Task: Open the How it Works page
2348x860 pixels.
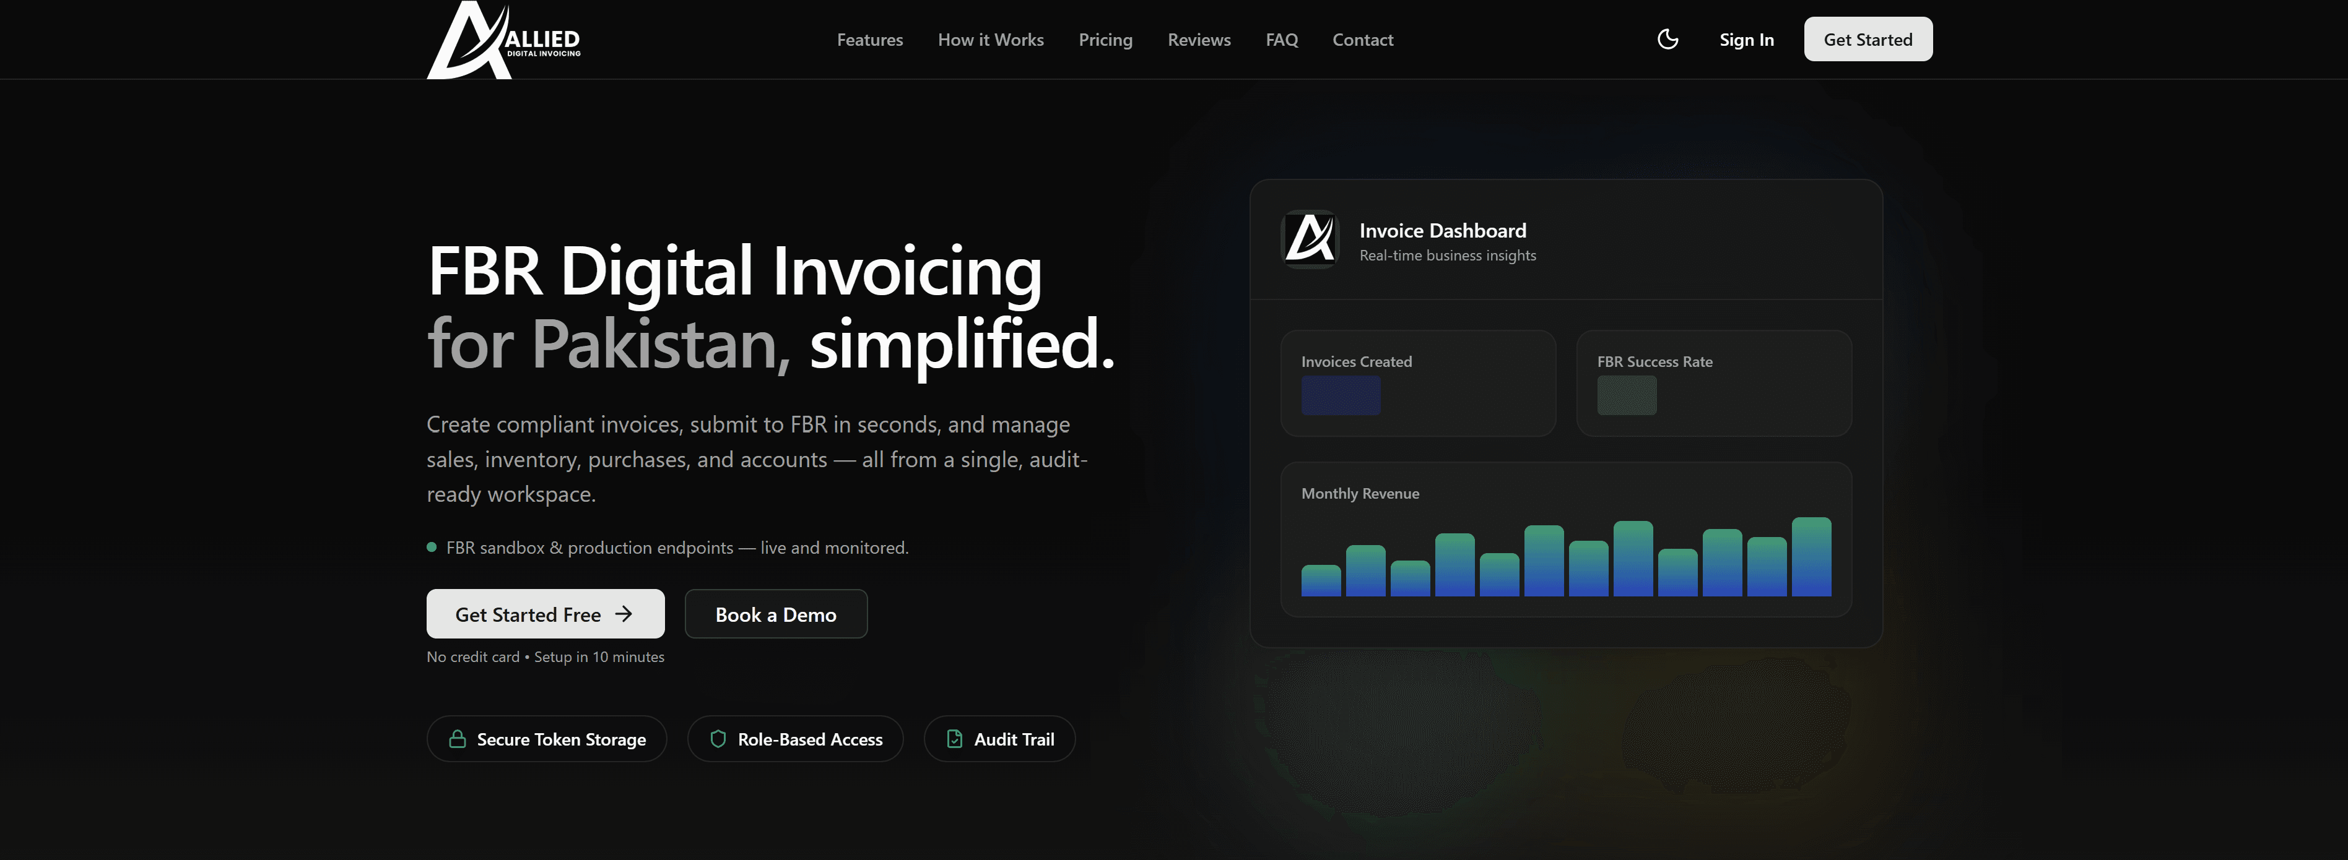Action: (990, 39)
